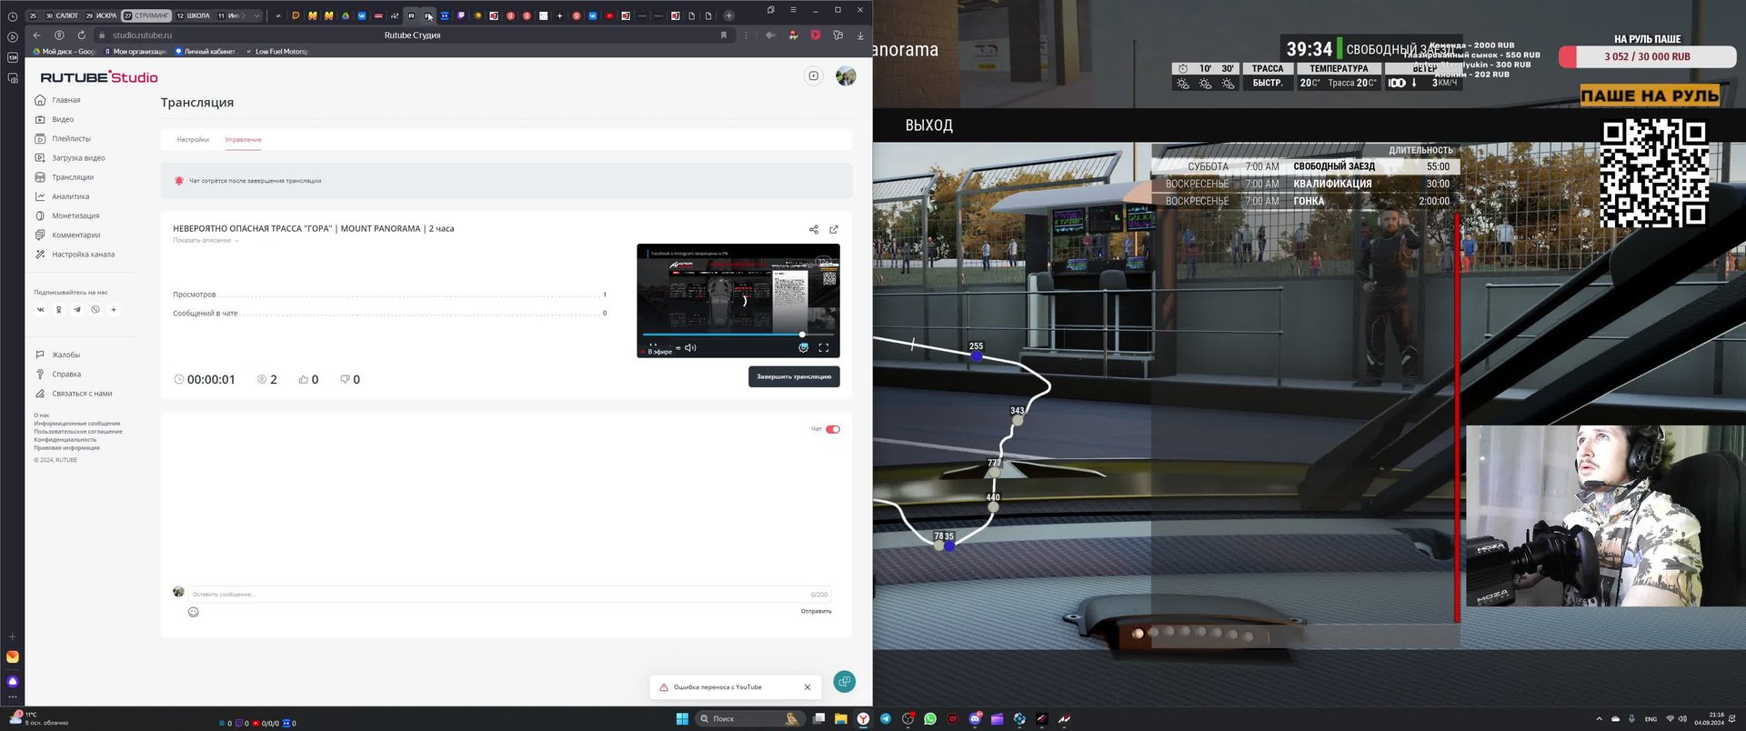The width and height of the screenshot is (1746, 731).
Task: Click the taskbar Поиск search box
Action: click(750, 719)
